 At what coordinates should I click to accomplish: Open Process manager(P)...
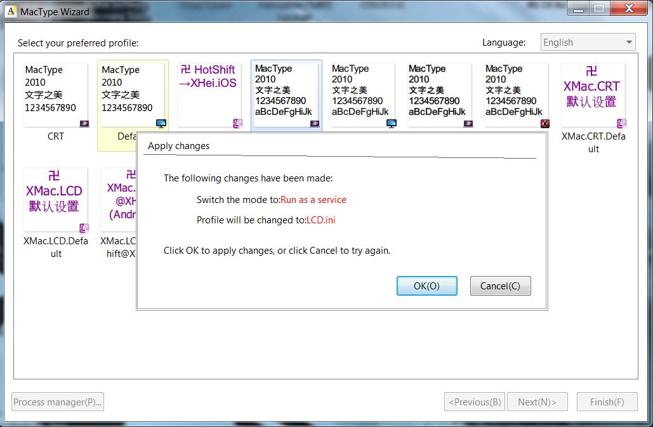click(58, 402)
